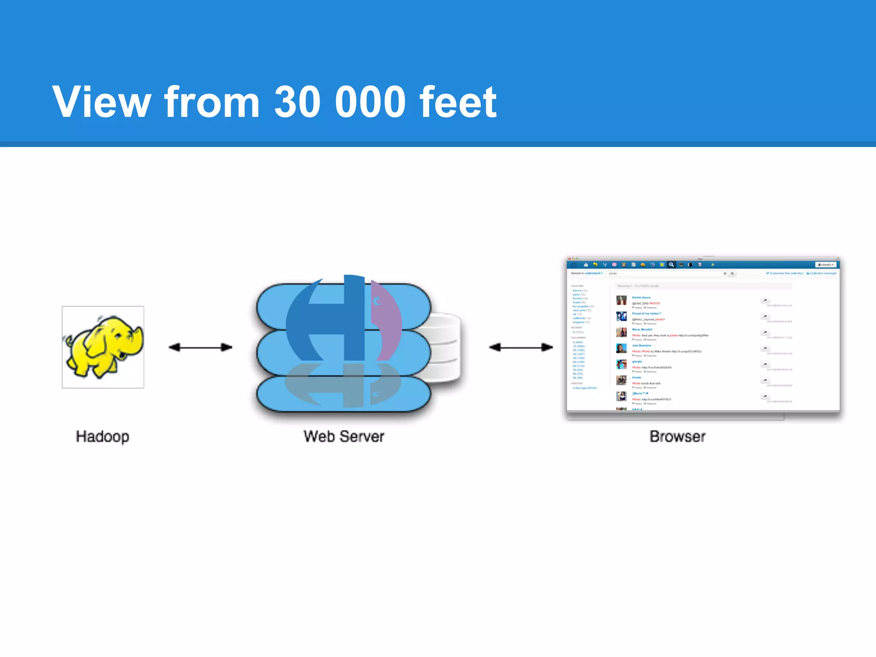
Task: Clear the search query with the circle X
Action: [725, 273]
